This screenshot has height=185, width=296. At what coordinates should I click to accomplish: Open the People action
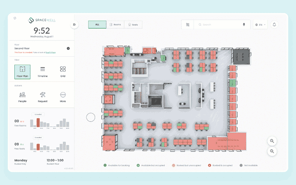(x=22, y=97)
